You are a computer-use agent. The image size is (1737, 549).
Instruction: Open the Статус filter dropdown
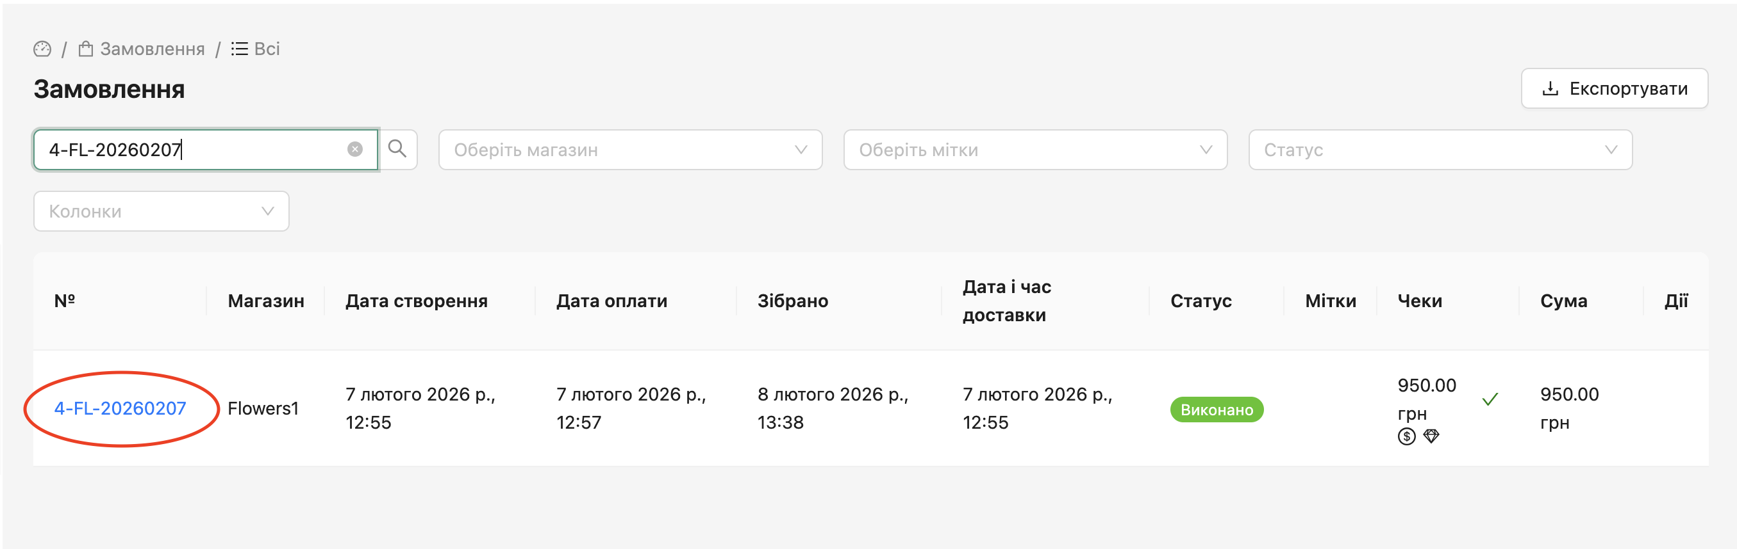pos(1440,149)
